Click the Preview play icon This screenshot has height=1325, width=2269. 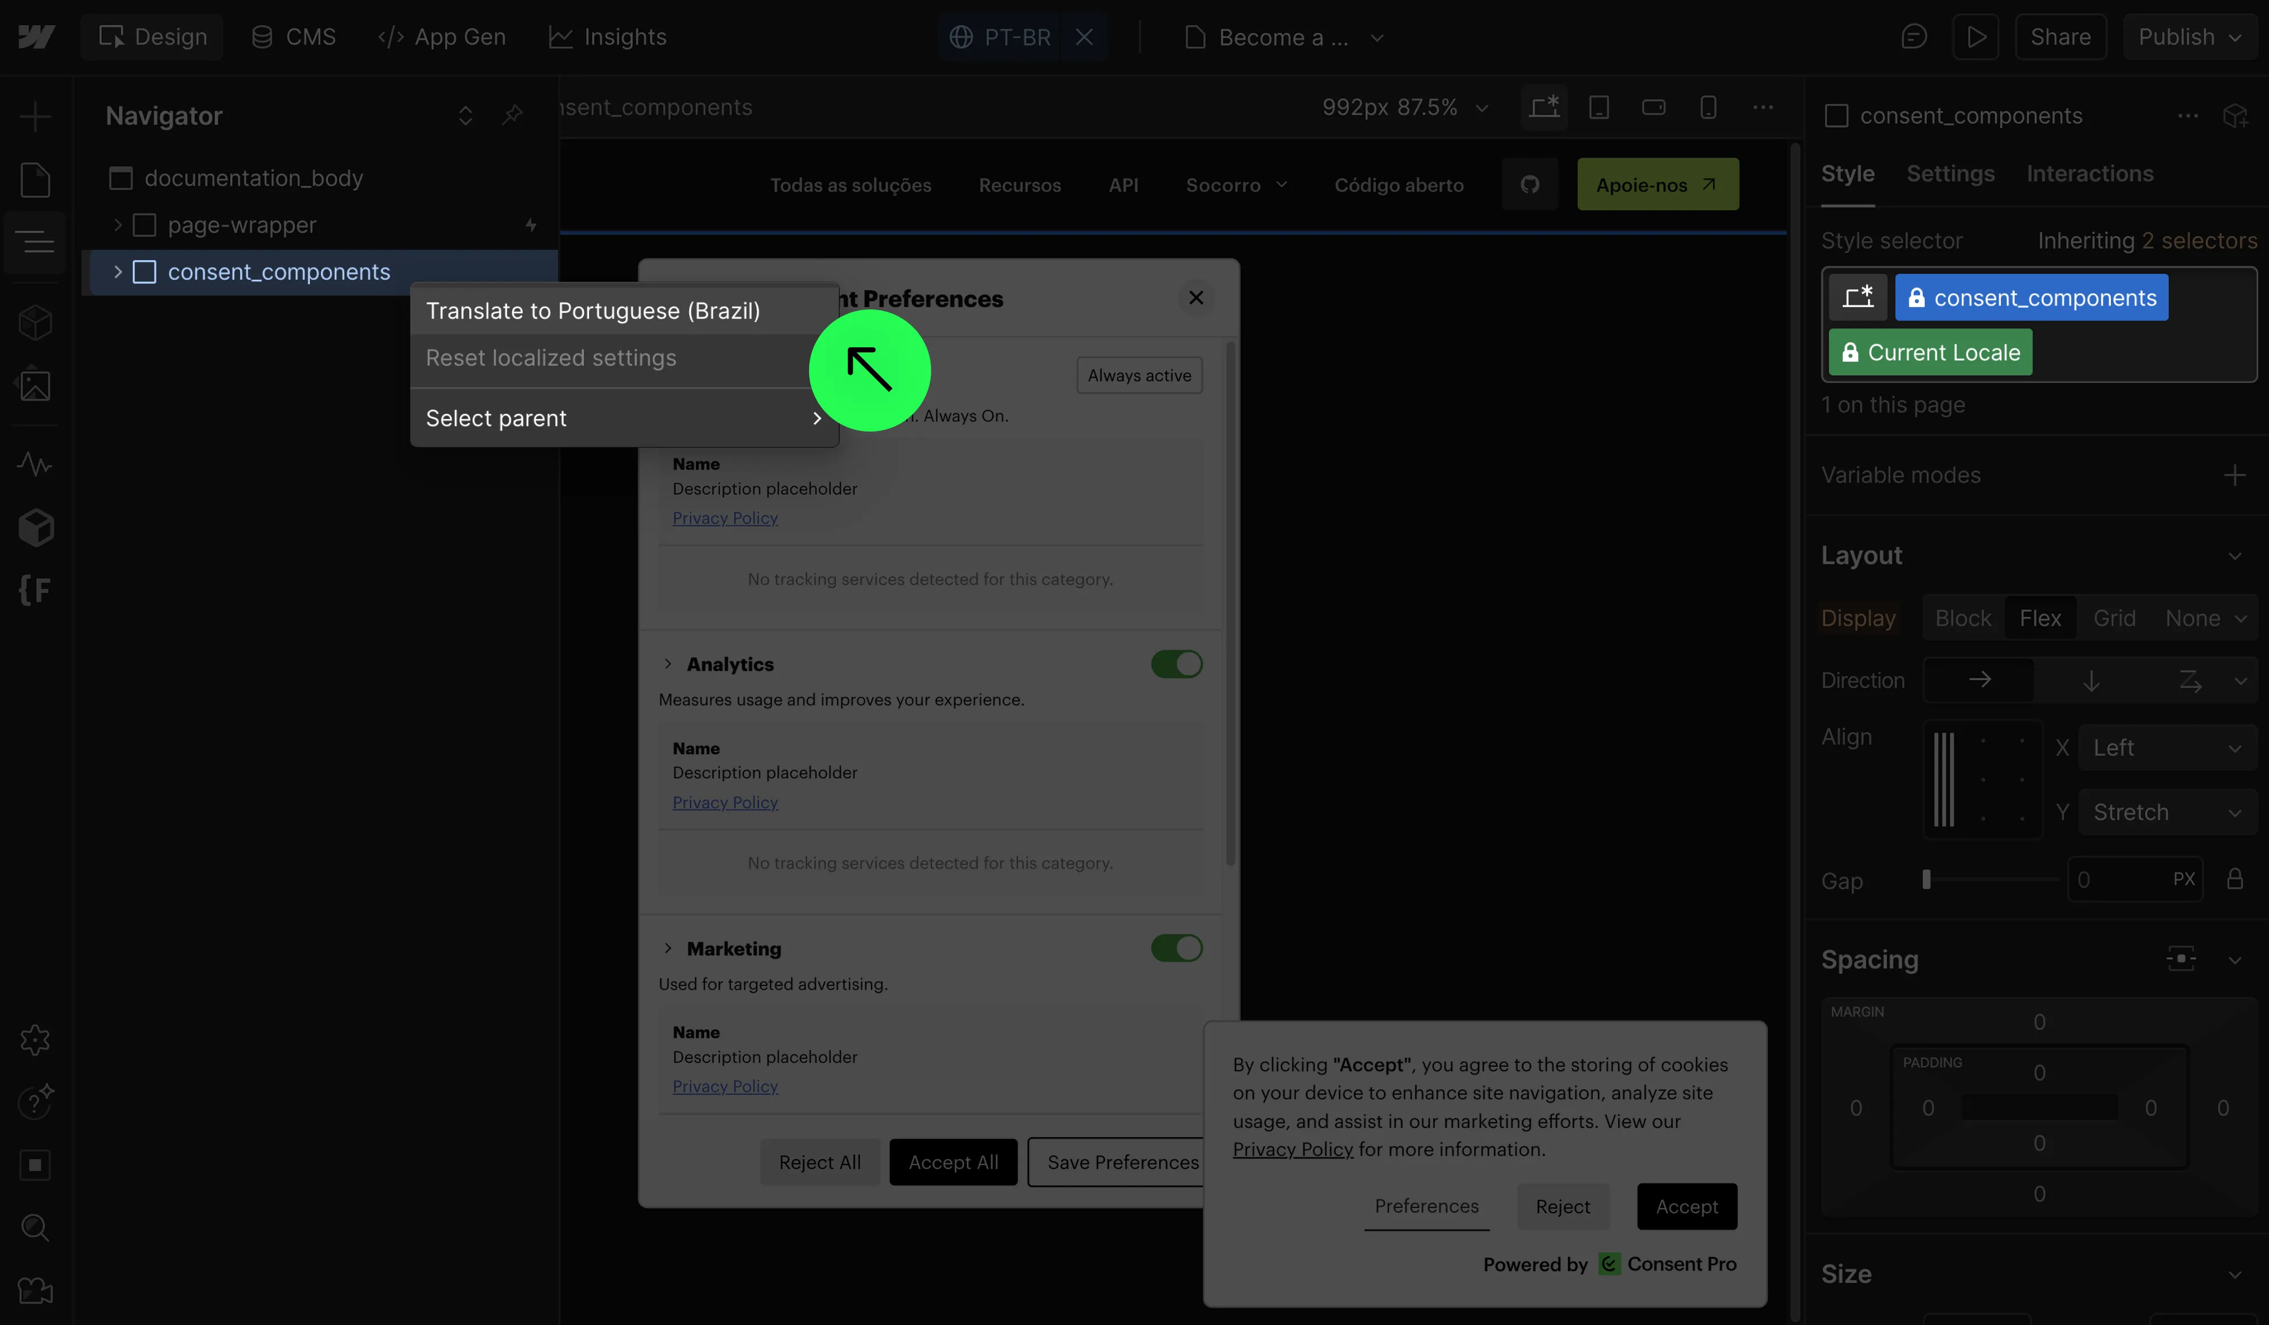(x=1976, y=37)
